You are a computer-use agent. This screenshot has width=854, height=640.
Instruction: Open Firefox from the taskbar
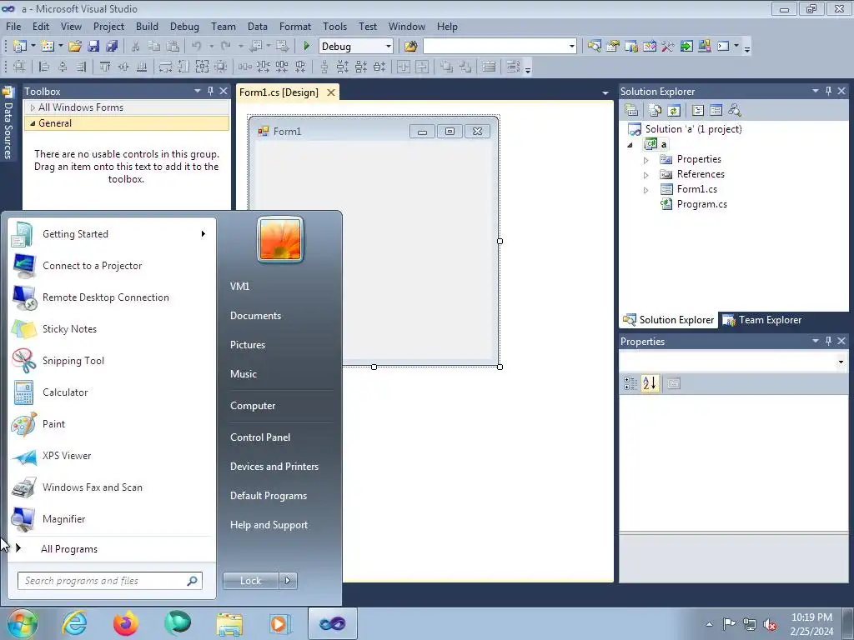pos(126,623)
